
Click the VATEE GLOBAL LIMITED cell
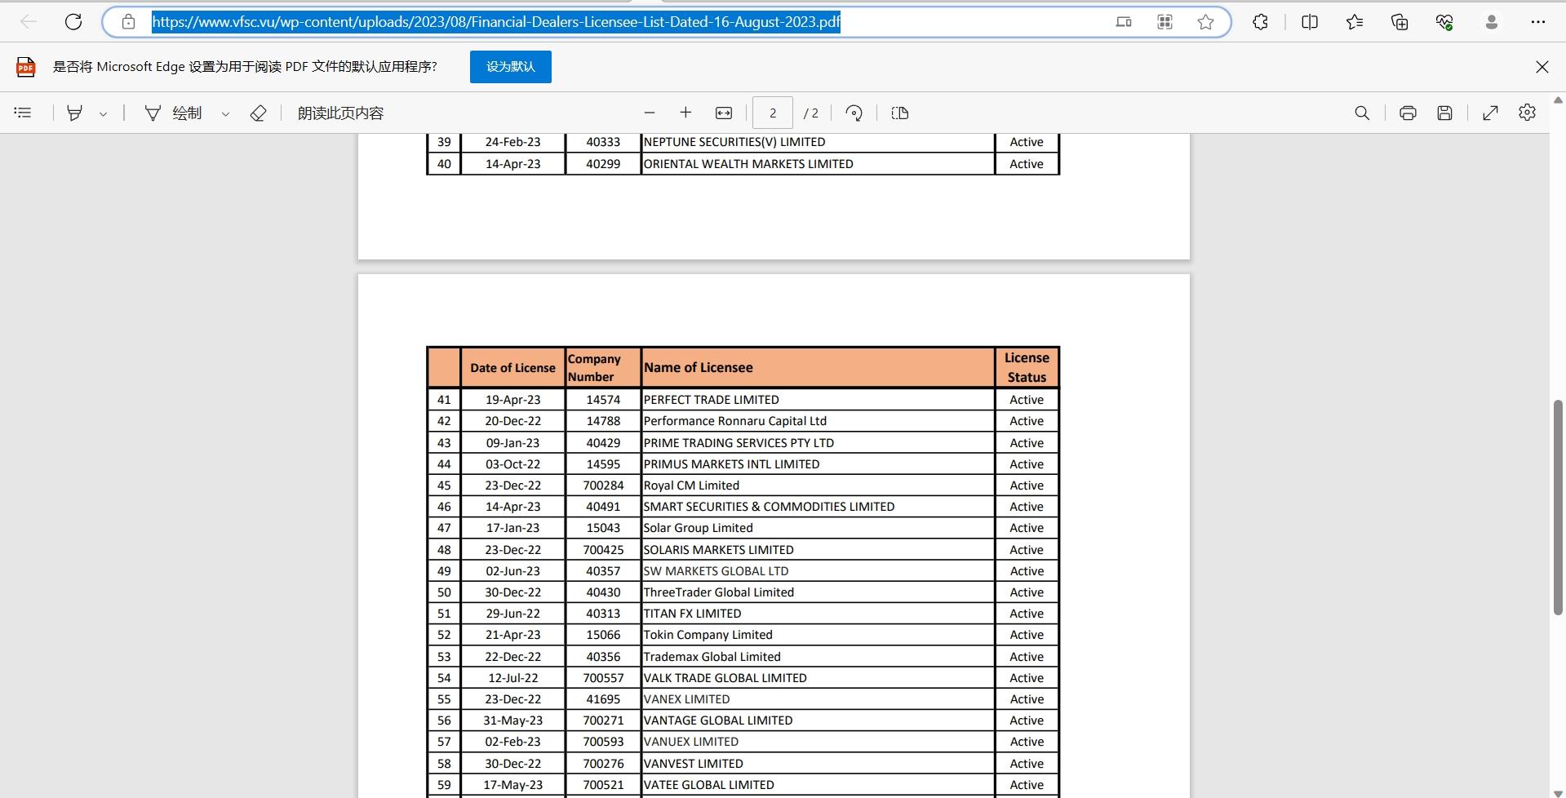click(x=818, y=785)
